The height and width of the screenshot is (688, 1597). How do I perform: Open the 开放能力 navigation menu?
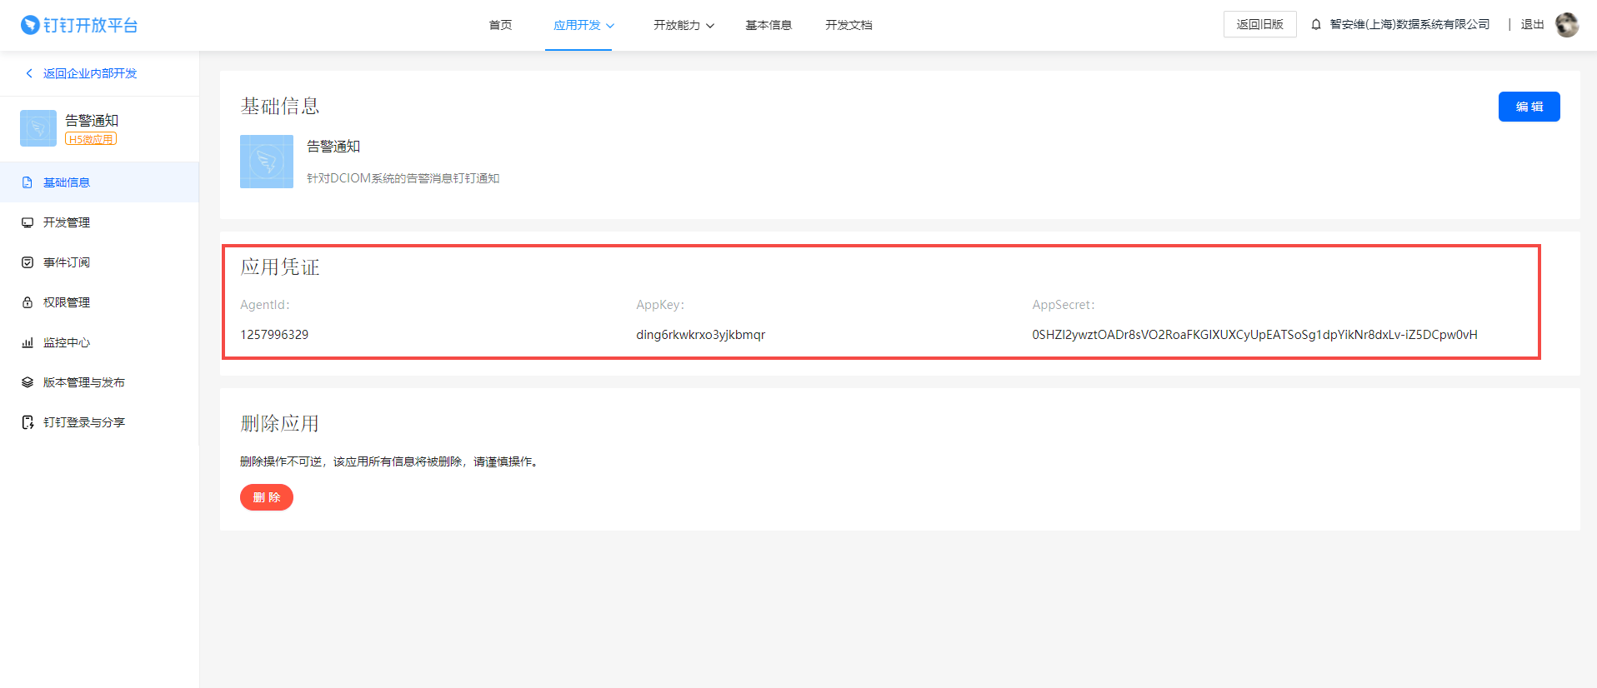coord(677,25)
